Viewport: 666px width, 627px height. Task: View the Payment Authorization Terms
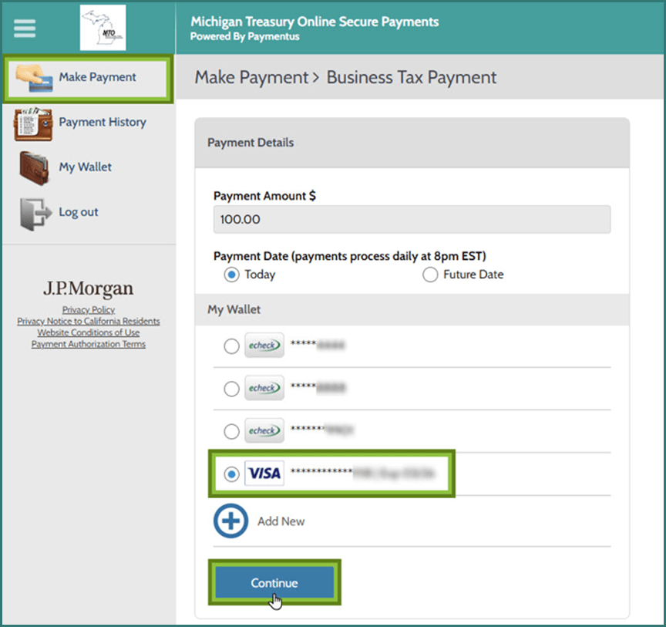click(88, 344)
